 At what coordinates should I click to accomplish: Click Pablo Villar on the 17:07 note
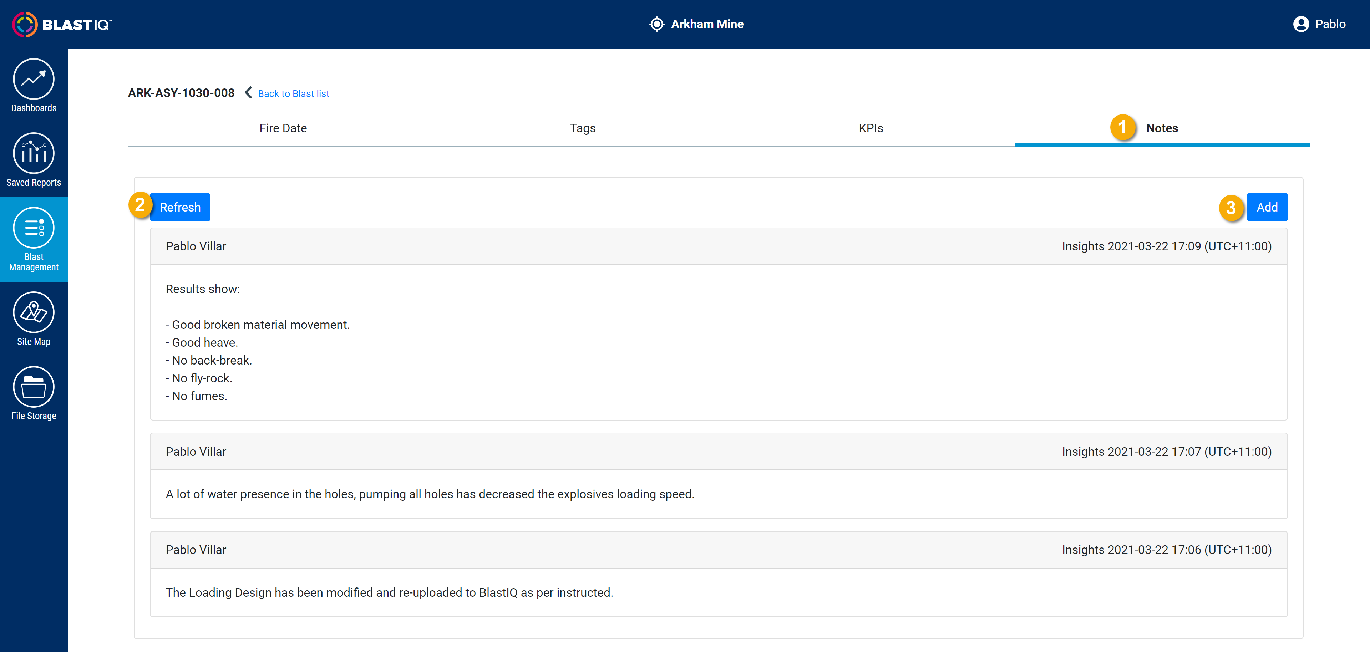pyautogui.click(x=196, y=452)
